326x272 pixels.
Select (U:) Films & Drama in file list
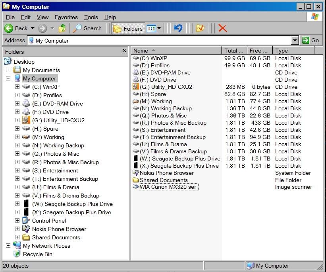(163, 144)
